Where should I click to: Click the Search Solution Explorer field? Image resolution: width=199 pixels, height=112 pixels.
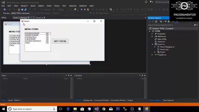click(171, 25)
